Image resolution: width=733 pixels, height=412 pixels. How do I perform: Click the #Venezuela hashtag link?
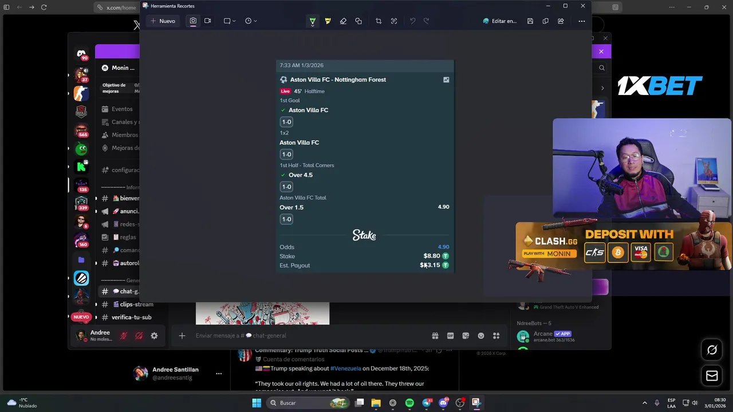click(x=345, y=369)
